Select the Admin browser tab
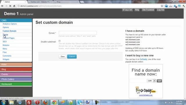Screen dimensions: 186x105 14,2
